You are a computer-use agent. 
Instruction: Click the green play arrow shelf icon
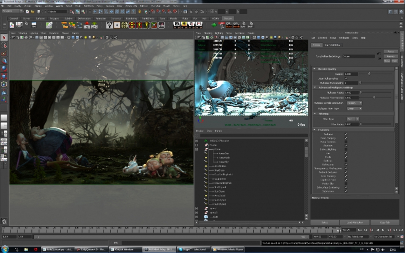[x=214, y=25]
